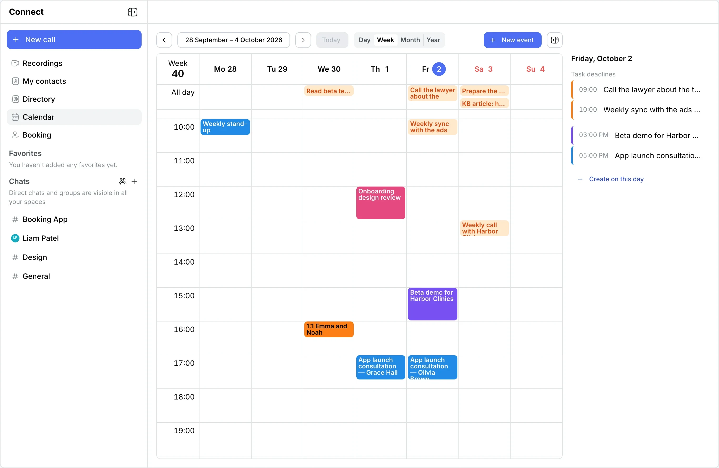This screenshot has width=719, height=468.
Task: Click the Week 40 label
Action: (178, 69)
